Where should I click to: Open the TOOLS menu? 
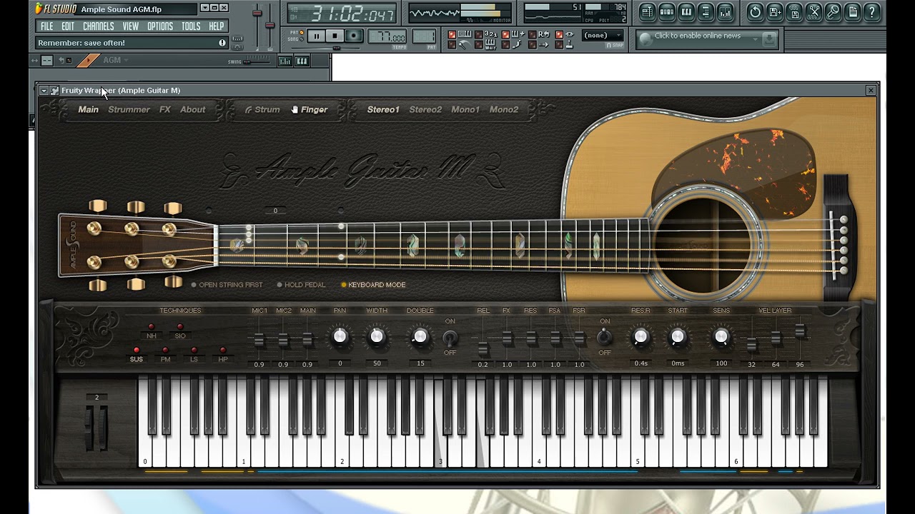[191, 26]
